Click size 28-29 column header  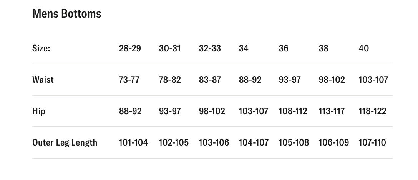pyautogui.click(x=130, y=49)
